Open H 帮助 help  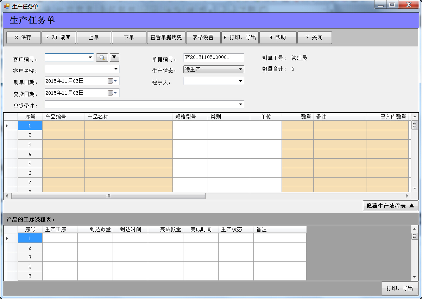pyautogui.click(x=278, y=37)
